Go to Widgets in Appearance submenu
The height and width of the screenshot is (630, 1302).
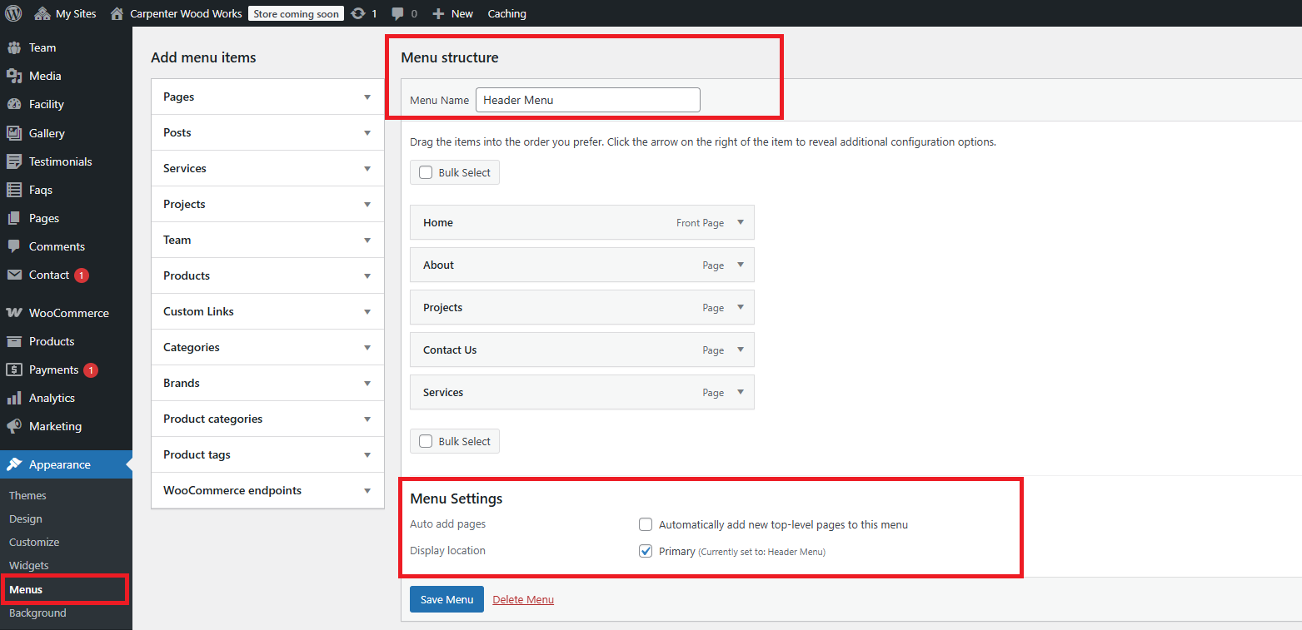click(29, 565)
